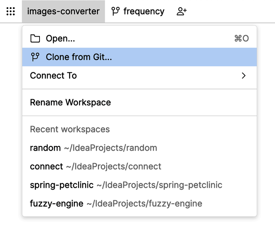Open the spring-petclinic workspace

pyautogui.click(x=62, y=185)
